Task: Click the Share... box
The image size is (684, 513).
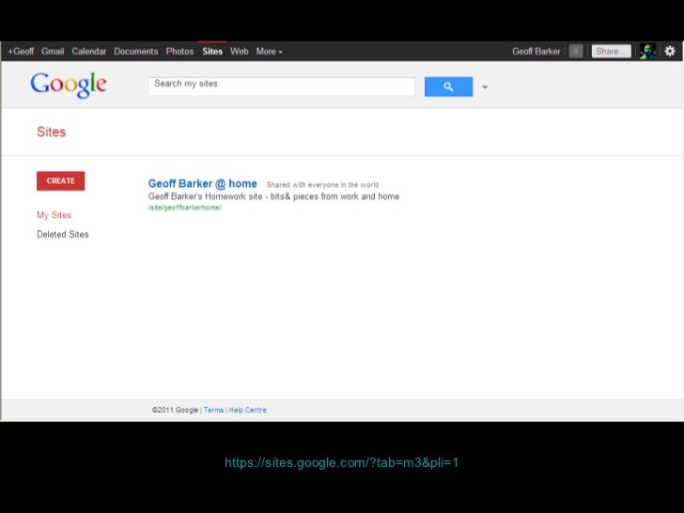Action: (x=611, y=52)
